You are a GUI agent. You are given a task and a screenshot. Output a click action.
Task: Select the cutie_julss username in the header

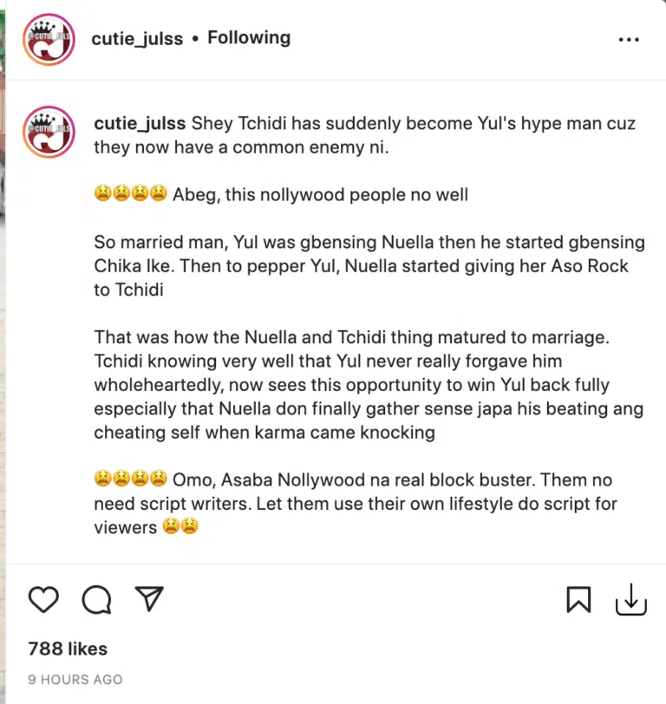click(137, 38)
